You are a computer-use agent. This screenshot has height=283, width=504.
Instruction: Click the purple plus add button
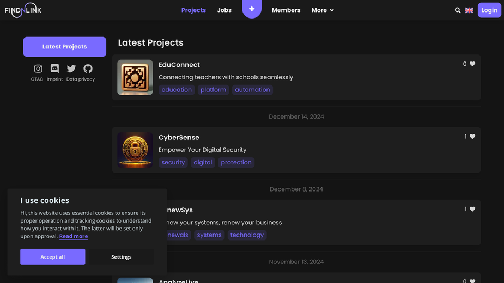pos(252,9)
